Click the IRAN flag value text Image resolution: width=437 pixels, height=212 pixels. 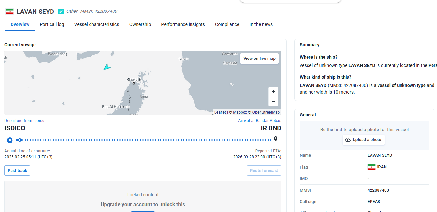(x=382, y=167)
